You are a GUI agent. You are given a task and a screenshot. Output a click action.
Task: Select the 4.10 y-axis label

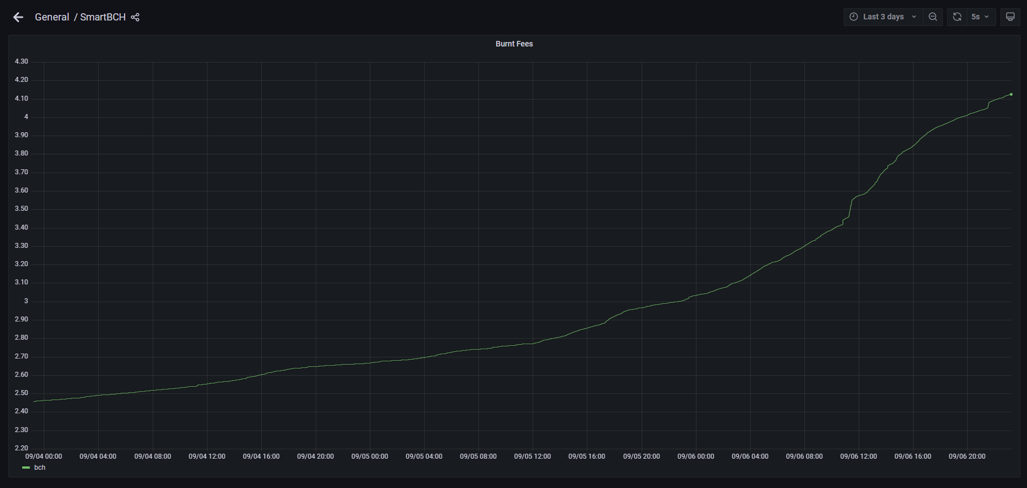22,98
